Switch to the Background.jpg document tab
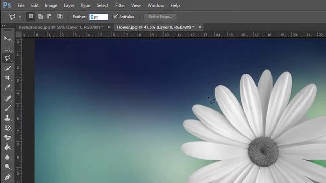Viewport: 326px width, 183px height. click(61, 27)
